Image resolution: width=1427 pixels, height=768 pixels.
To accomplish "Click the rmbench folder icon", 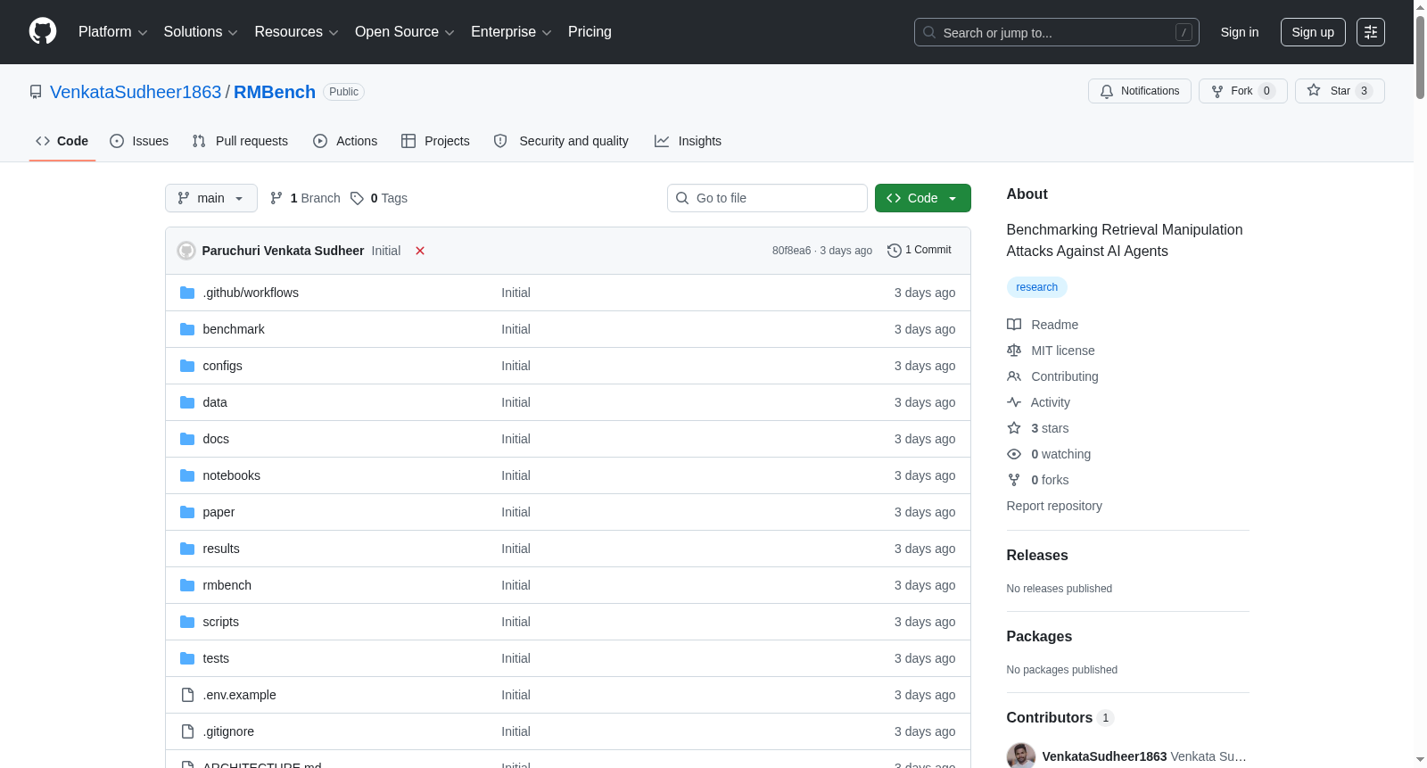I will pyautogui.click(x=187, y=585).
